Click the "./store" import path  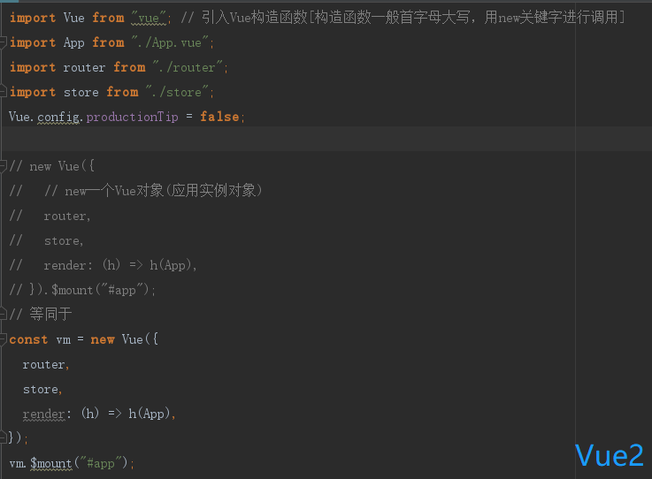180,92
